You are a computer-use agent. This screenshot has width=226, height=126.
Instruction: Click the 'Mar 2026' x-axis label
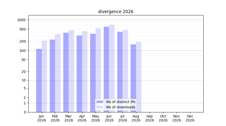(69, 118)
